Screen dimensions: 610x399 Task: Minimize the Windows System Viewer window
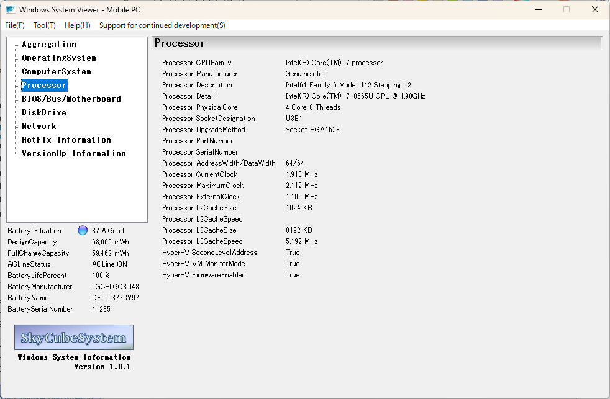[539, 9]
